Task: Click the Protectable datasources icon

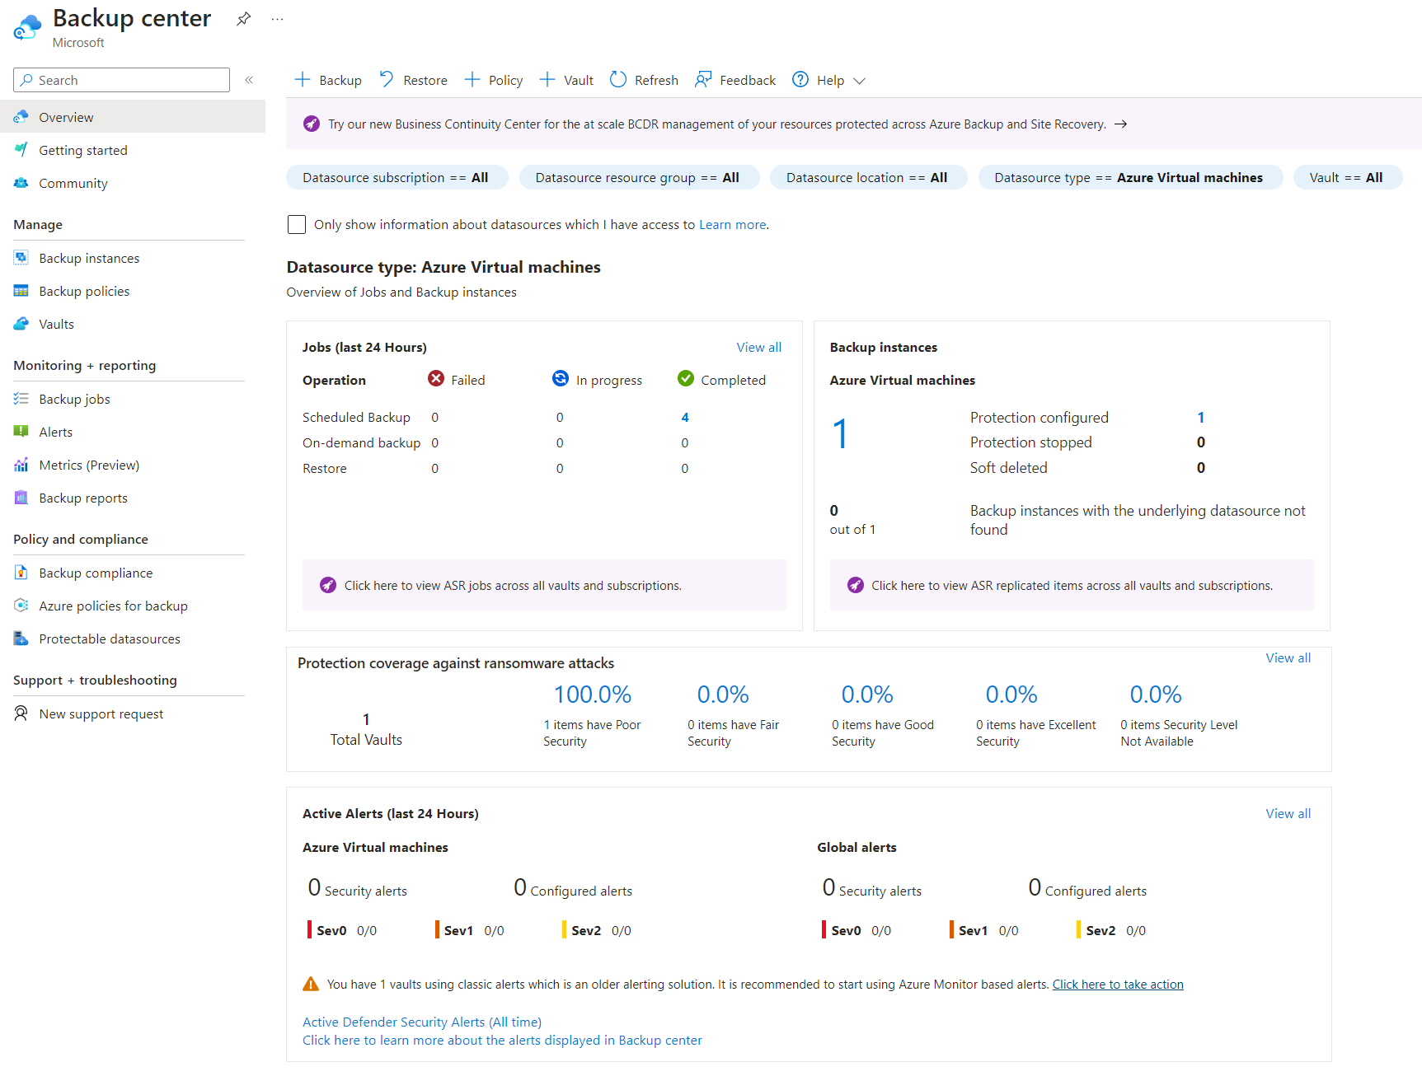Action: pos(21,639)
